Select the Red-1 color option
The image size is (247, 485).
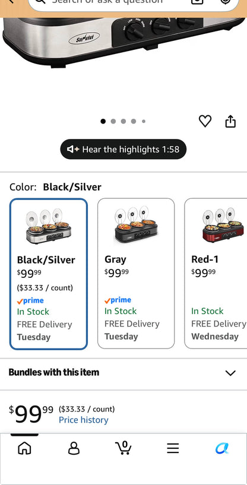click(216, 274)
